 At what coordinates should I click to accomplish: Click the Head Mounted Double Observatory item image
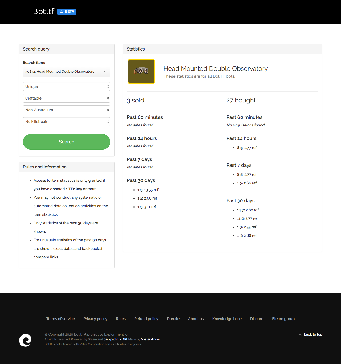point(141,71)
